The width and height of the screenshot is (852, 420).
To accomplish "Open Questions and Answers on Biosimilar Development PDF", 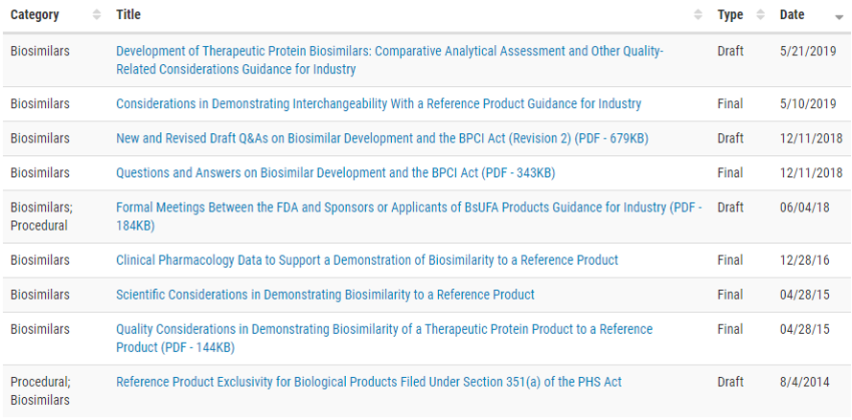I will (335, 173).
